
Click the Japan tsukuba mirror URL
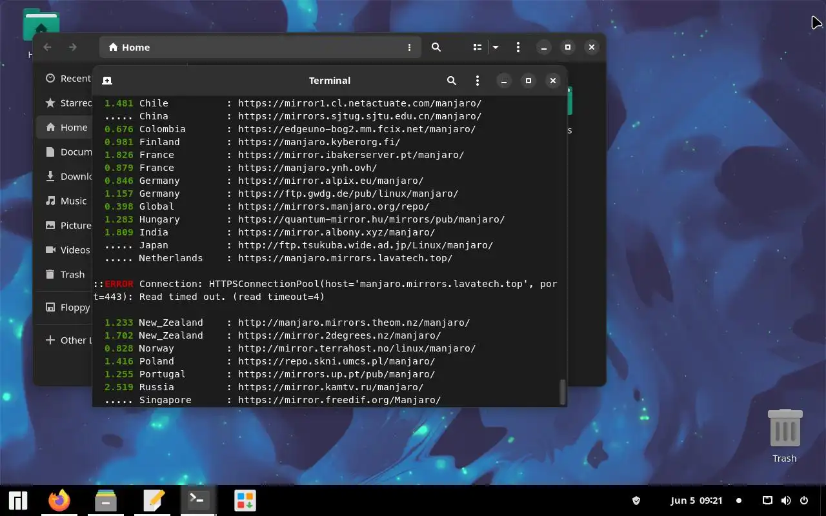pos(365,245)
